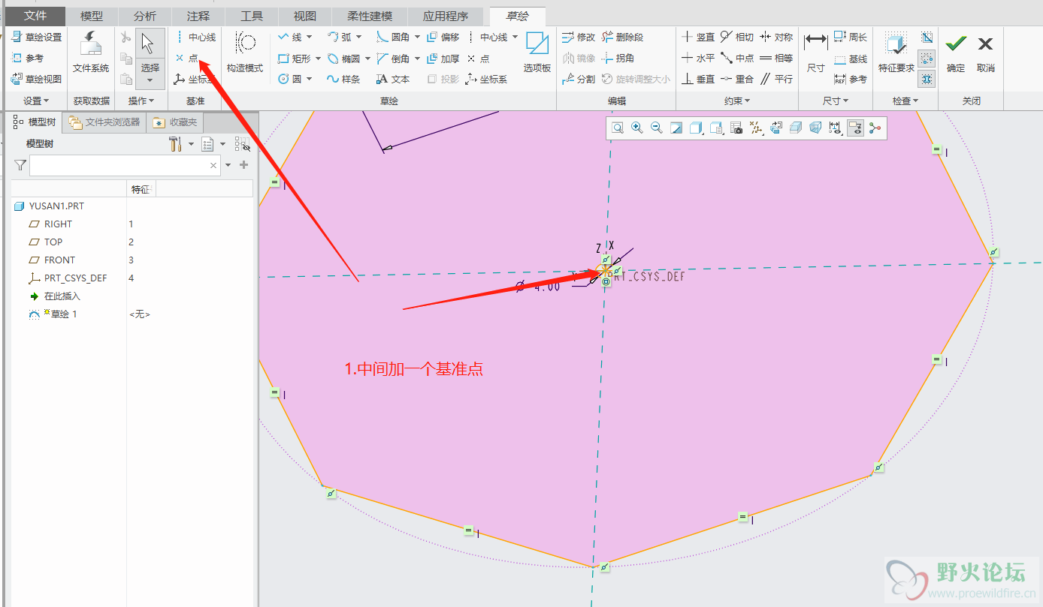The image size is (1043, 607).
Task: Open the 约束 group dropdown
Action: [x=736, y=101]
